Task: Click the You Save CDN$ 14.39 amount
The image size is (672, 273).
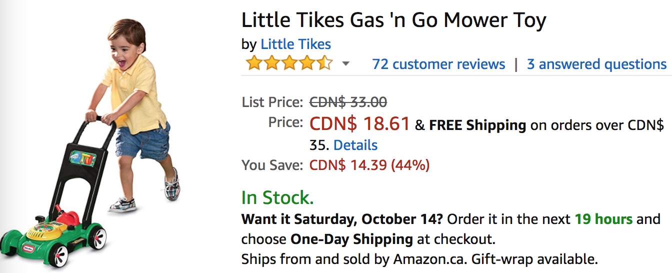Action: (369, 165)
